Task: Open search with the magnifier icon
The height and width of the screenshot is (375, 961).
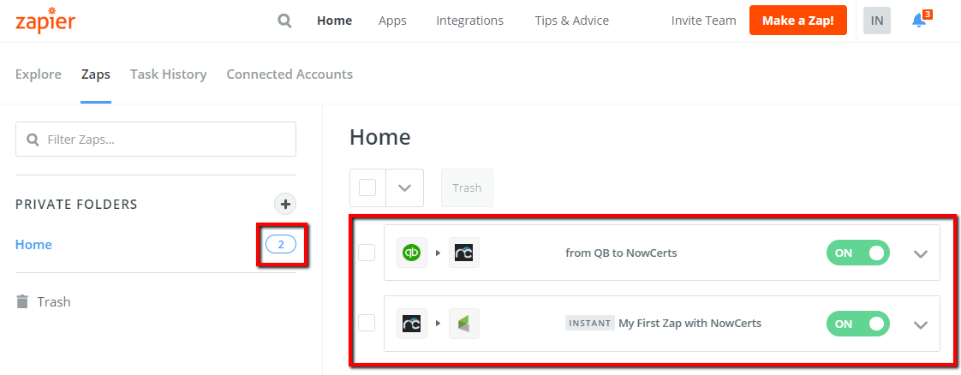Action: (284, 21)
